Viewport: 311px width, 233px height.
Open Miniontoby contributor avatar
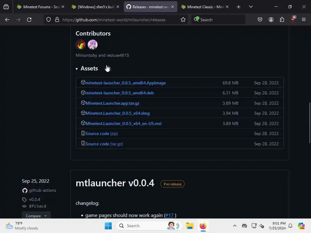pos(80,44)
